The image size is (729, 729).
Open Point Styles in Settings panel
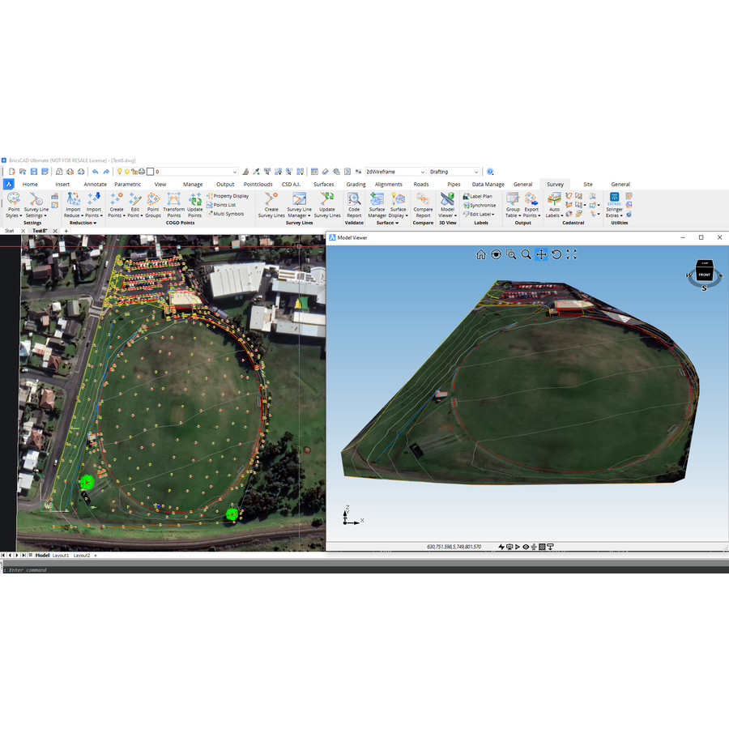click(x=14, y=205)
